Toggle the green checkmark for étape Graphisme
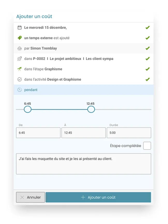Image resolution: width=168 pixels, height=224 pixels. point(148,69)
